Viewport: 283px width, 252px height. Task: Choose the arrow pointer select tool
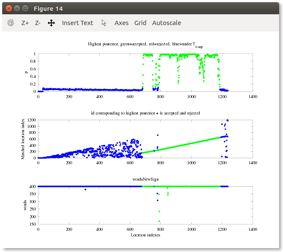pyautogui.click(x=104, y=23)
